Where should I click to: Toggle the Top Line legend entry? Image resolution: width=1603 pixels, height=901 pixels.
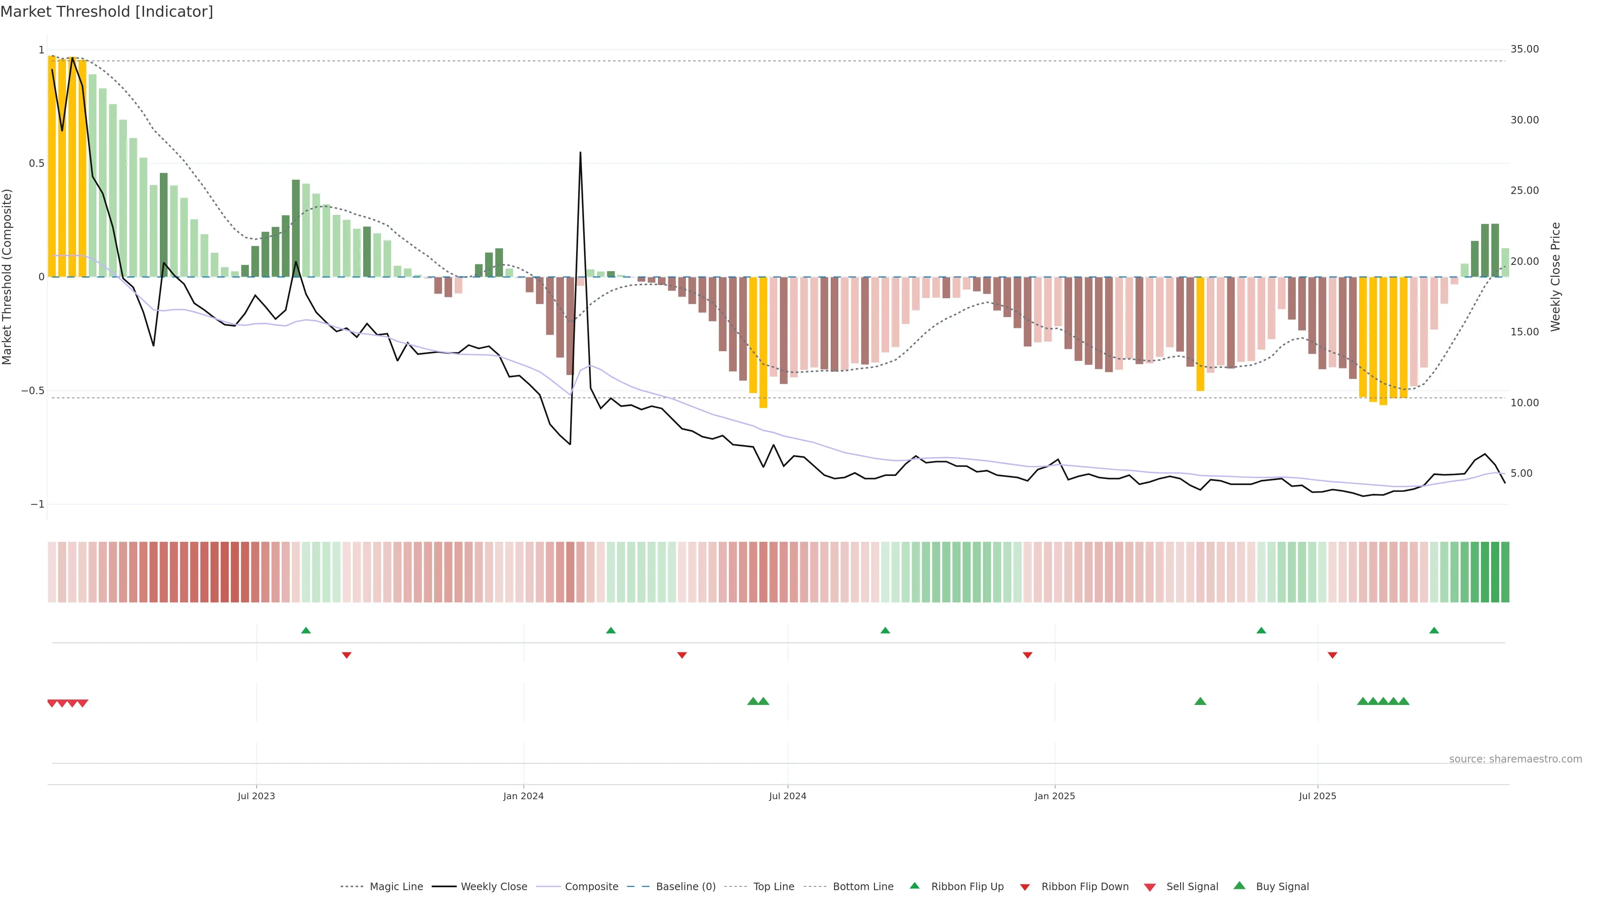774,887
